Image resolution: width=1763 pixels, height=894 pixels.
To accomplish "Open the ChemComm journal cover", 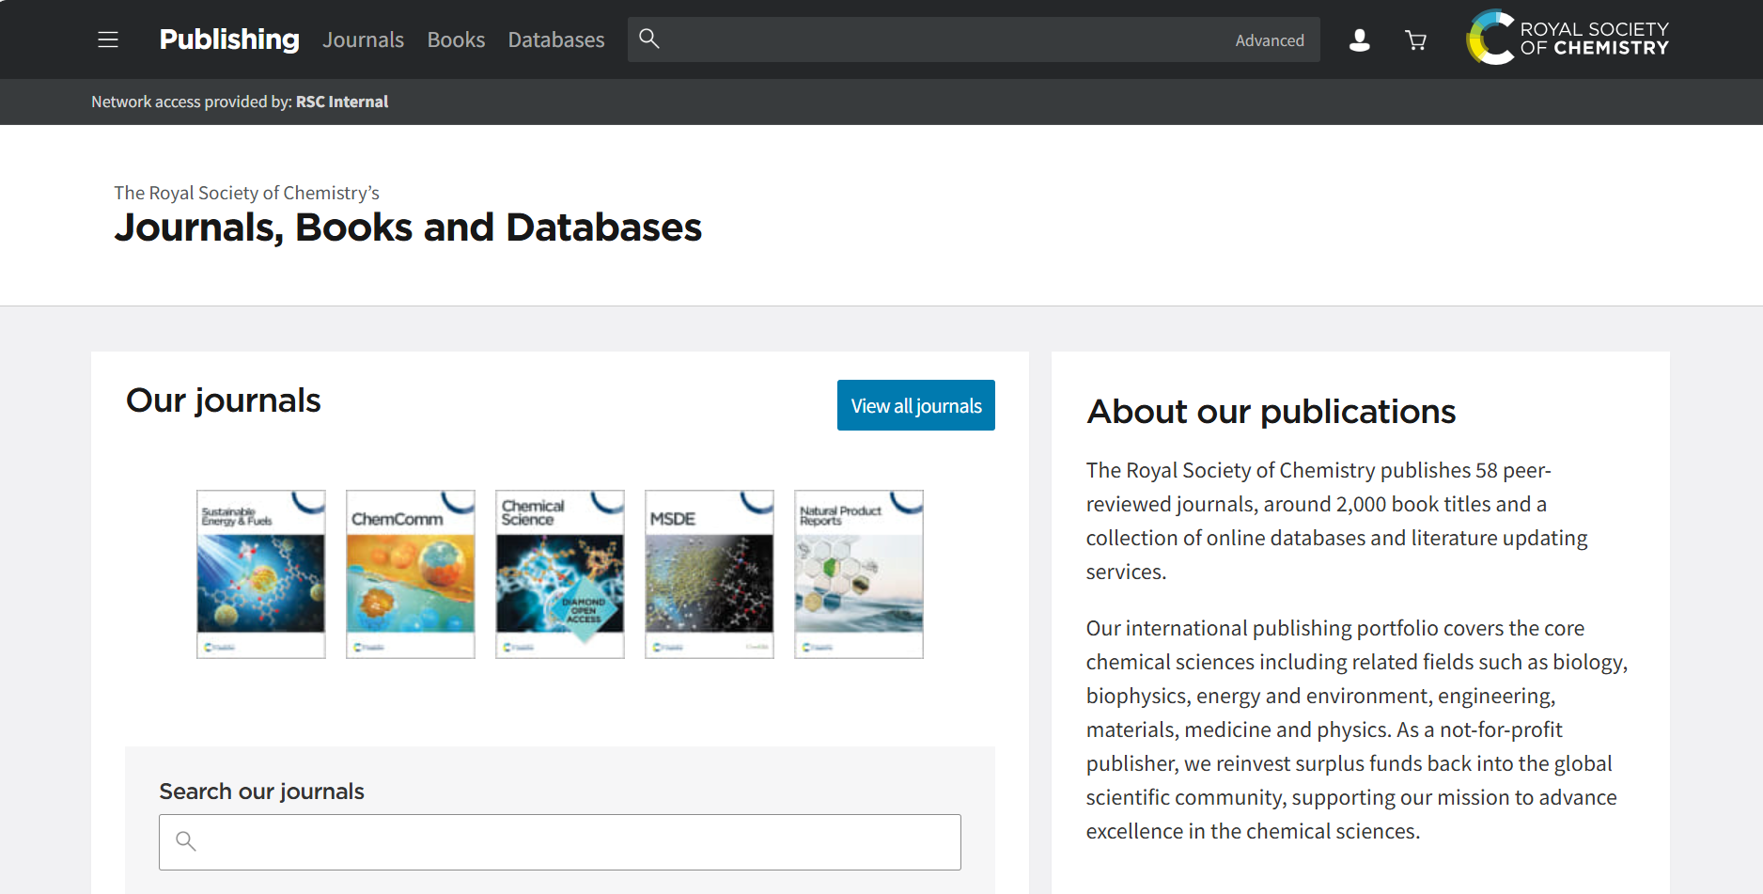I will (x=411, y=573).
